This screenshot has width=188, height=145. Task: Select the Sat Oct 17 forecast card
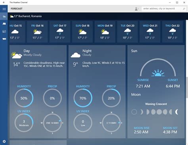point(60,32)
